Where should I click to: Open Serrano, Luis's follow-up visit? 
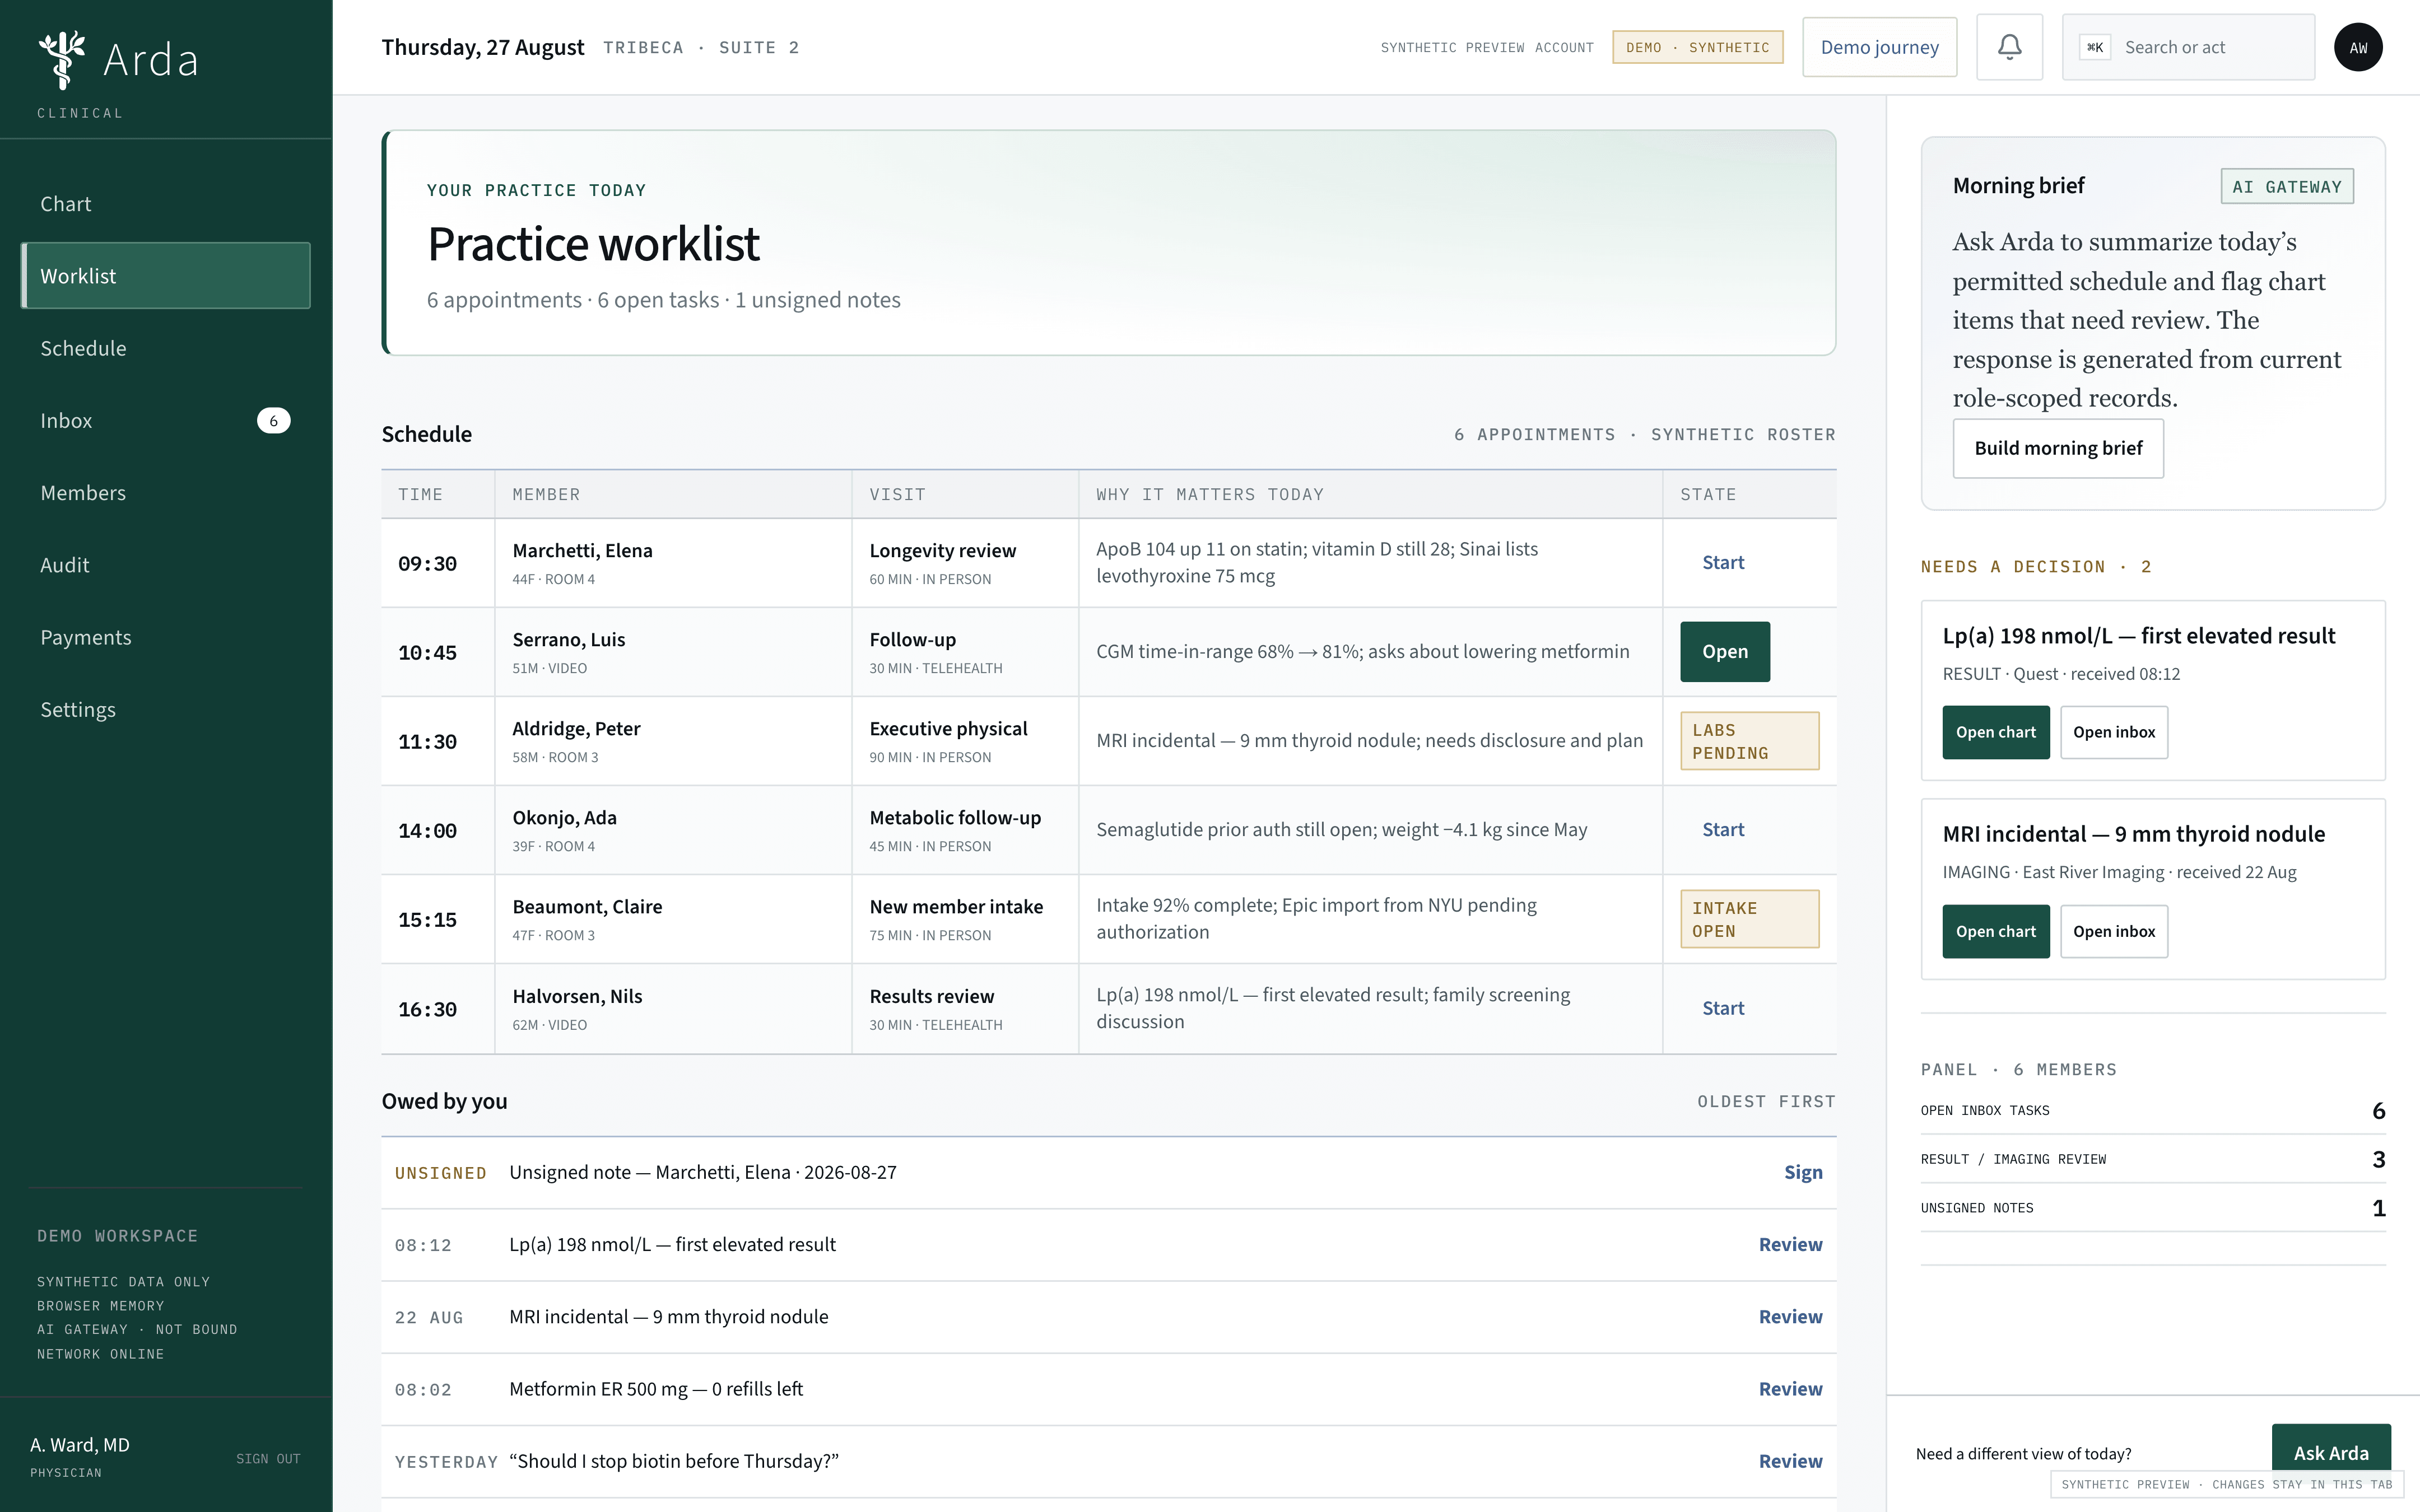pyautogui.click(x=1725, y=652)
